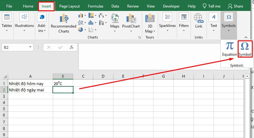Open the Tables group icon

[x=7, y=17]
